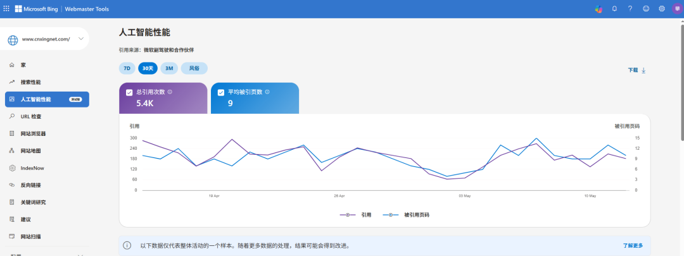The height and width of the screenshot is (256, 684).
Task: Open IndexNow in the sidebar
Action: (47, 168)
